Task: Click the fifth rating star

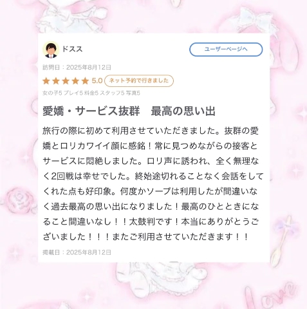Action: pyautogui.click(x=85, y=81)
